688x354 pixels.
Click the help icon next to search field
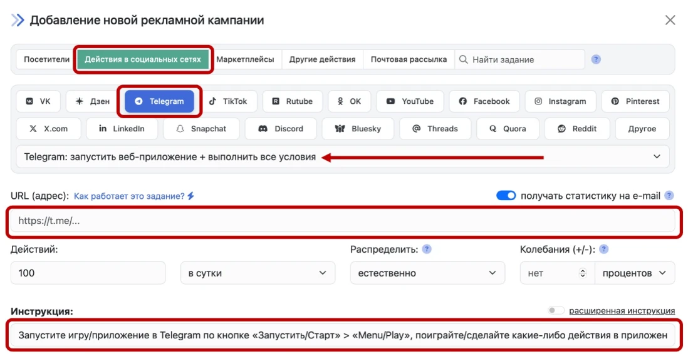point(596,59)
